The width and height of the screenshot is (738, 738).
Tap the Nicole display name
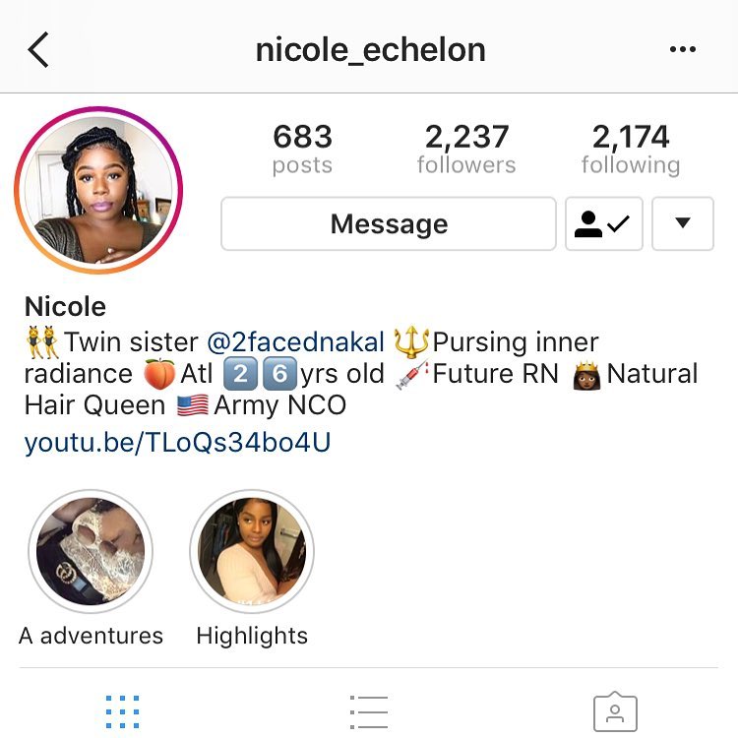(65, 307)
